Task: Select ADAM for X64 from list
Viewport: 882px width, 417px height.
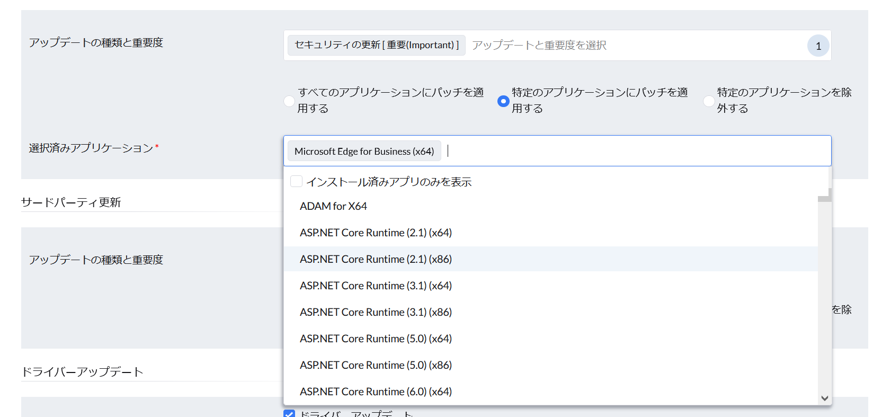Action: click(333, 206)
